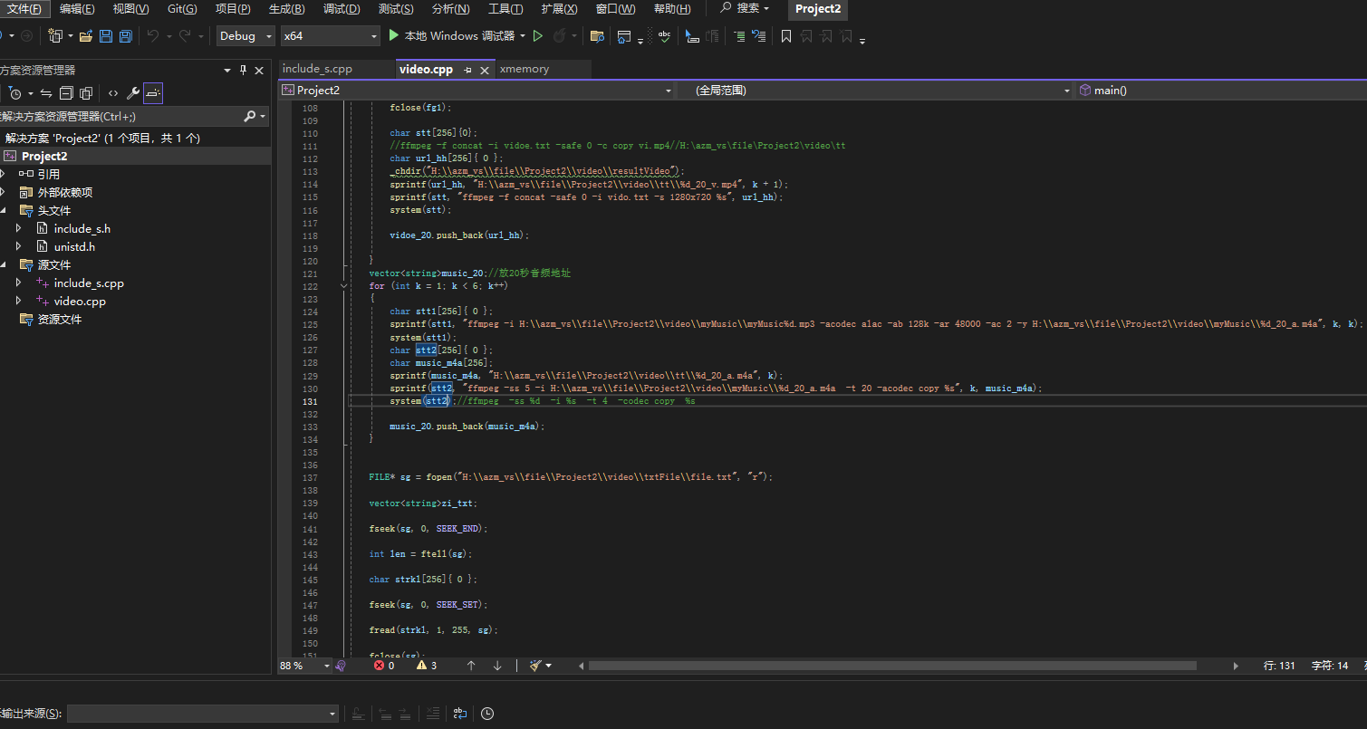Click the code cleanup broom icon
This screenshot has width=1367, height=729.
coord(535,666)
